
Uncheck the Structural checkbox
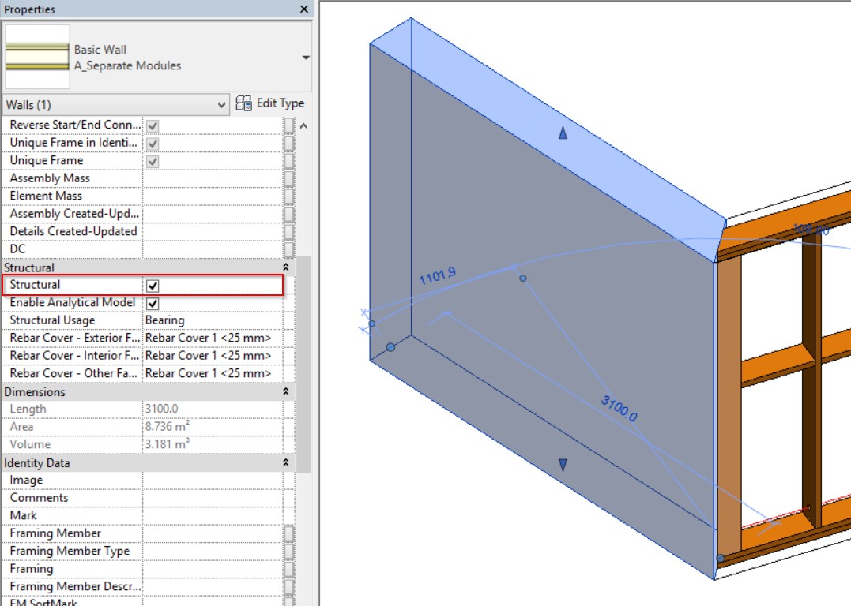153,286
